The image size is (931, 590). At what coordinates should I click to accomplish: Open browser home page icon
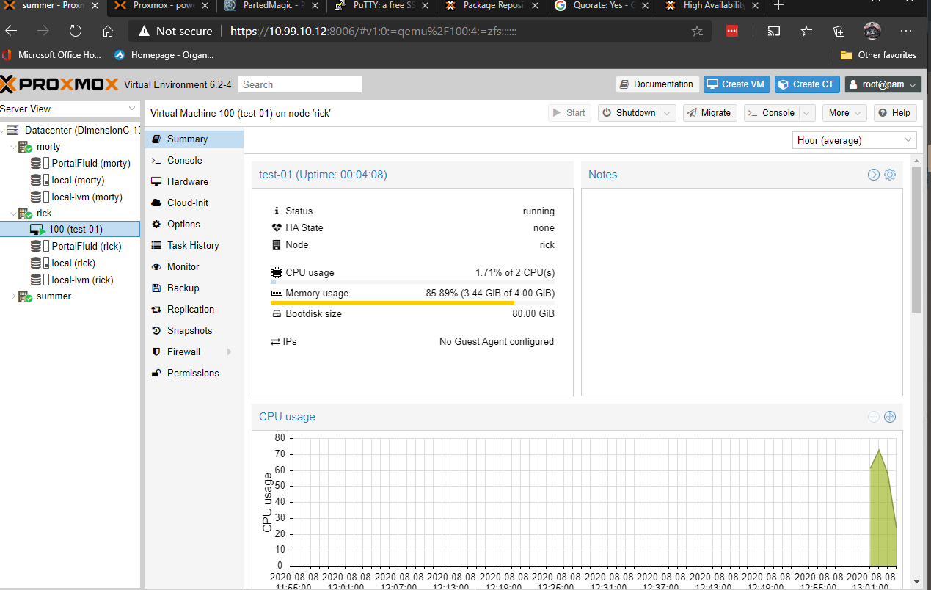(108, 31)
